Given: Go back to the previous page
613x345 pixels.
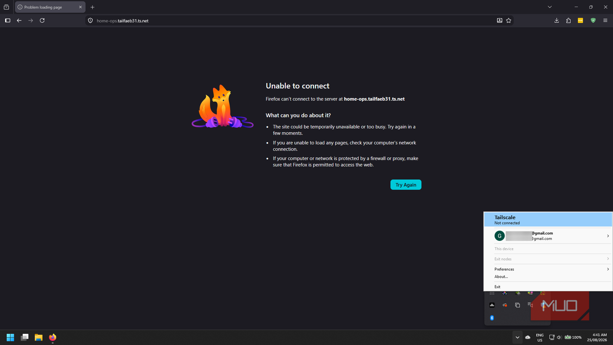Looking at the screenshot, I should click(x=19, y=20).
